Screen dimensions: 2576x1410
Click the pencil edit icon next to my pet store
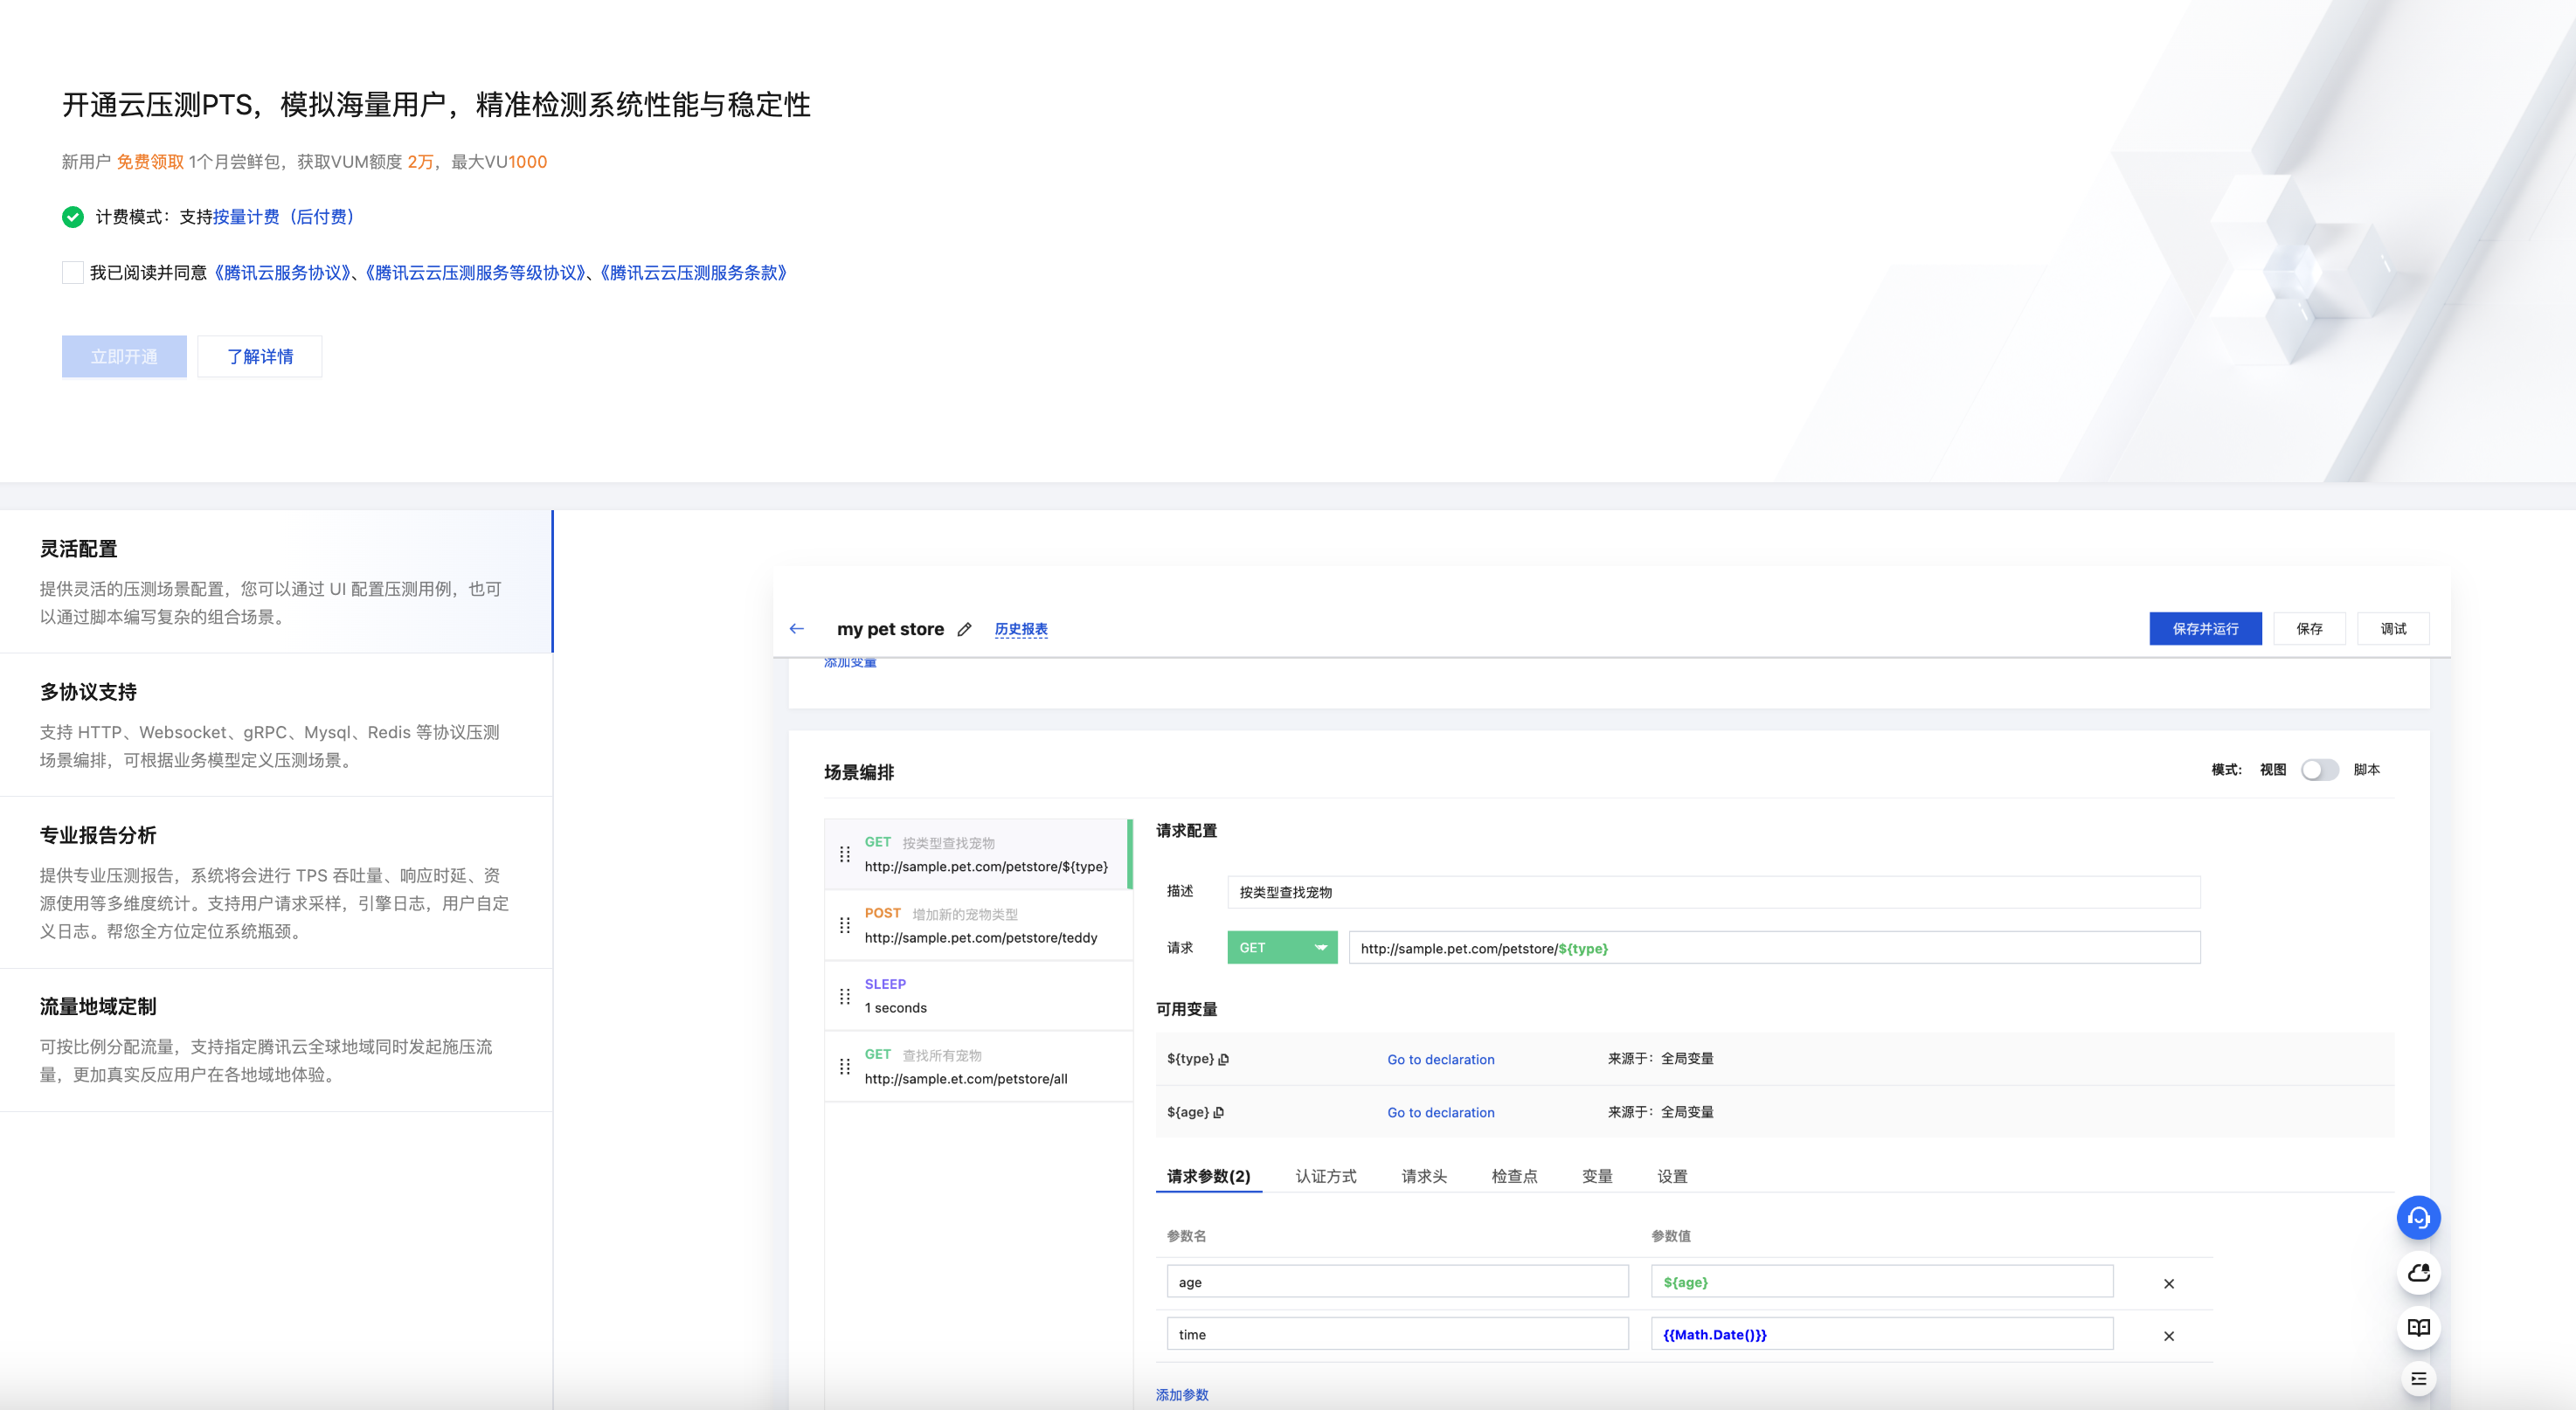click(x=964, y=629)
